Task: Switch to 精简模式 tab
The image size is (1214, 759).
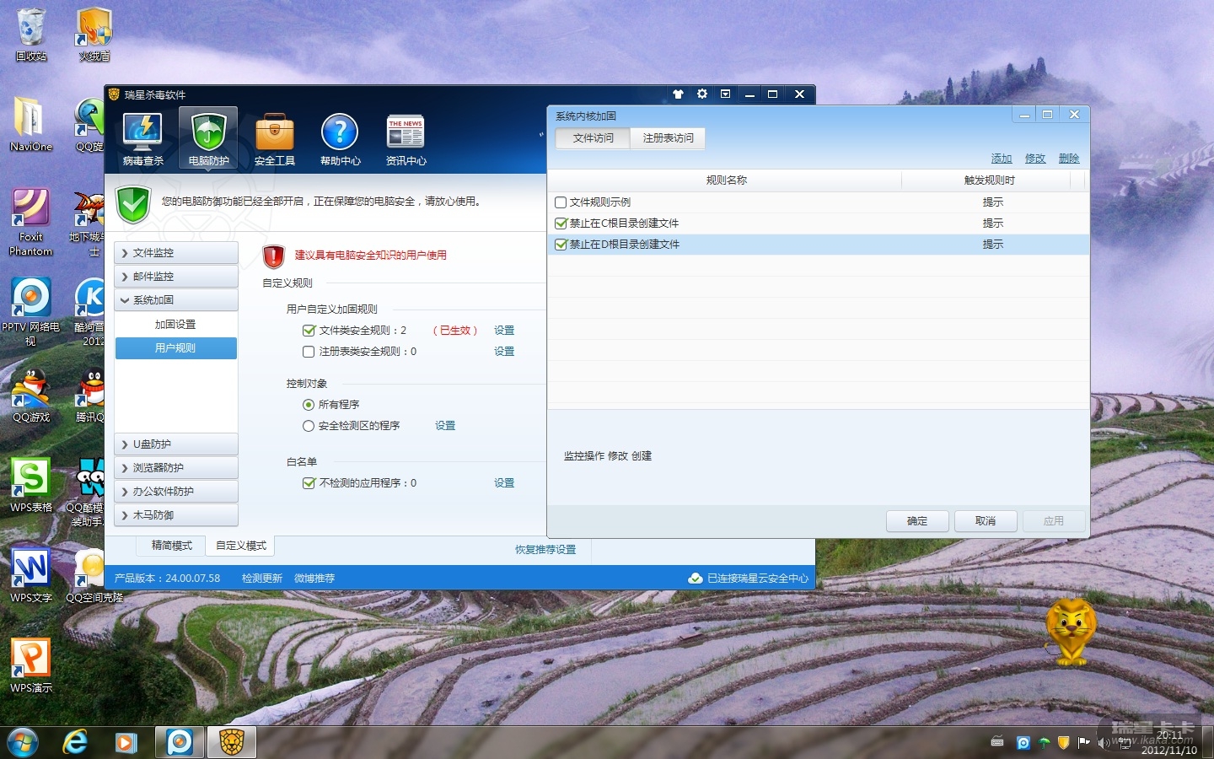Action: coord(172,546)
